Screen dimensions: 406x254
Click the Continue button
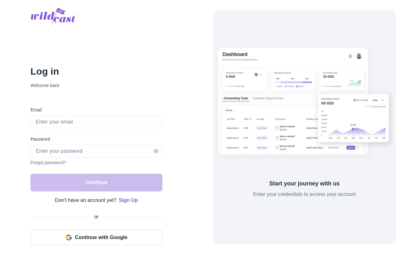[x=96, y=183]
